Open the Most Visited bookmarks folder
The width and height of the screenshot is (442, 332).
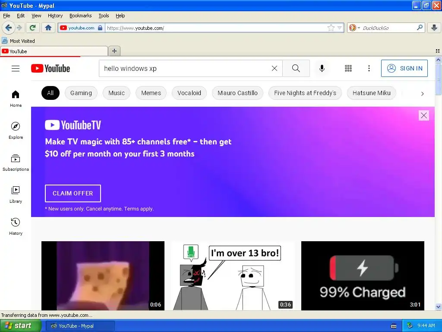18,41
